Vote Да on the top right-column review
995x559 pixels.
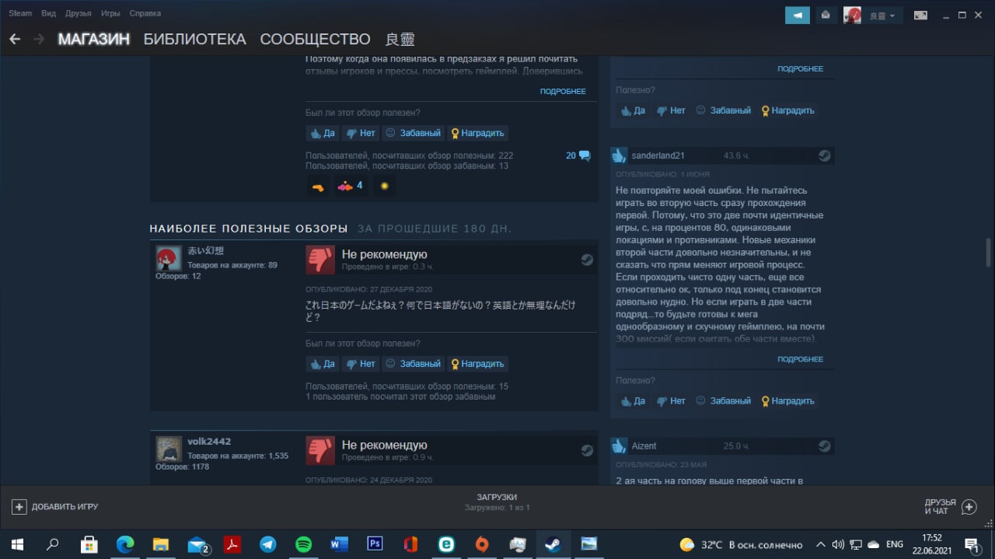633,110
